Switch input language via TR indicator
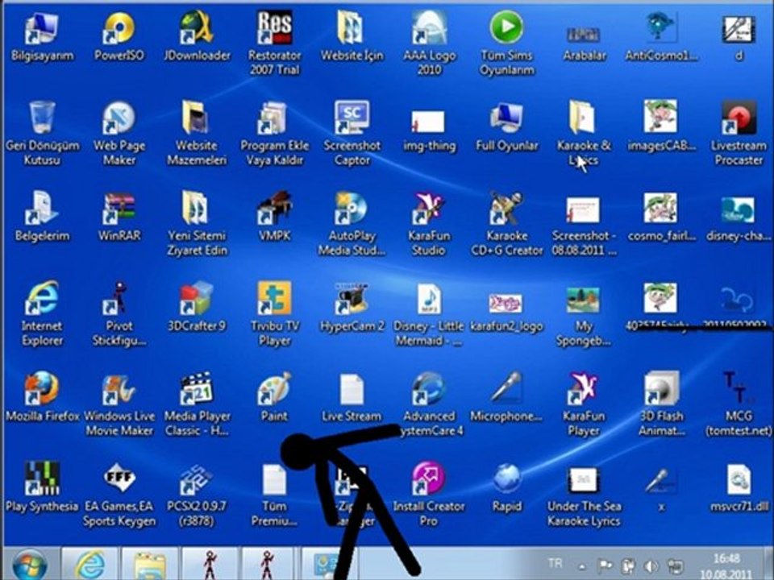This screenshot has width=774, height=580. (x=555, y=563)
